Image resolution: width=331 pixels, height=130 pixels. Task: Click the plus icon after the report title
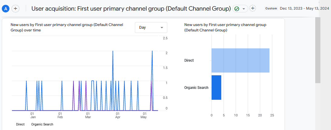point(253,8)
